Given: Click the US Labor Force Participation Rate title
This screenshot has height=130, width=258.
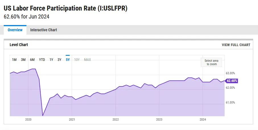Looking at the screenshot, I should (x=65, y=9).
